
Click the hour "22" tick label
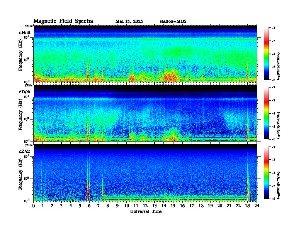point(238,206)
